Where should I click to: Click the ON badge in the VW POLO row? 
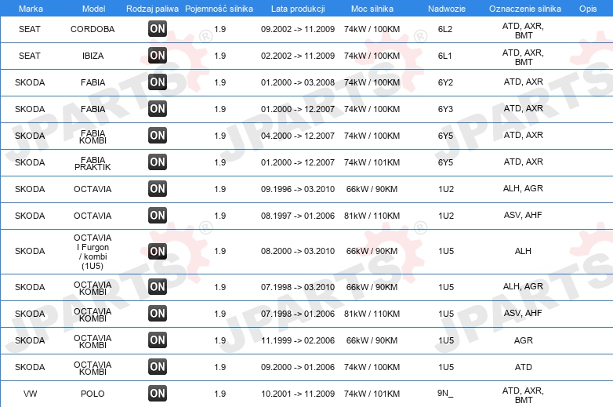[158, 394]
